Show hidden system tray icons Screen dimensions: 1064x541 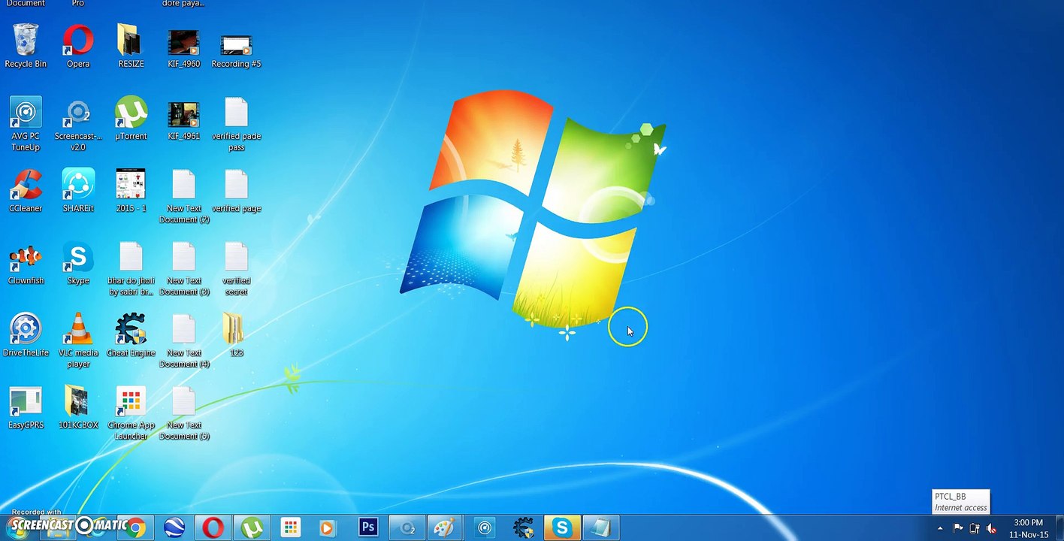940,528
